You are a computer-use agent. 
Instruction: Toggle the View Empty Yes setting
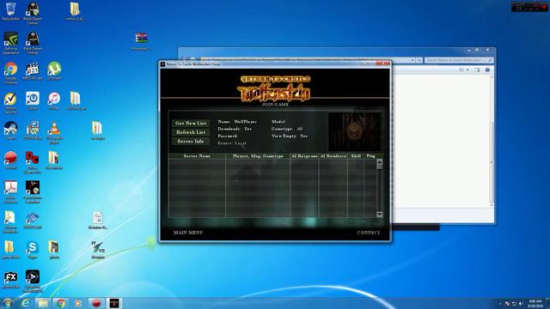[x=290, y=136]
